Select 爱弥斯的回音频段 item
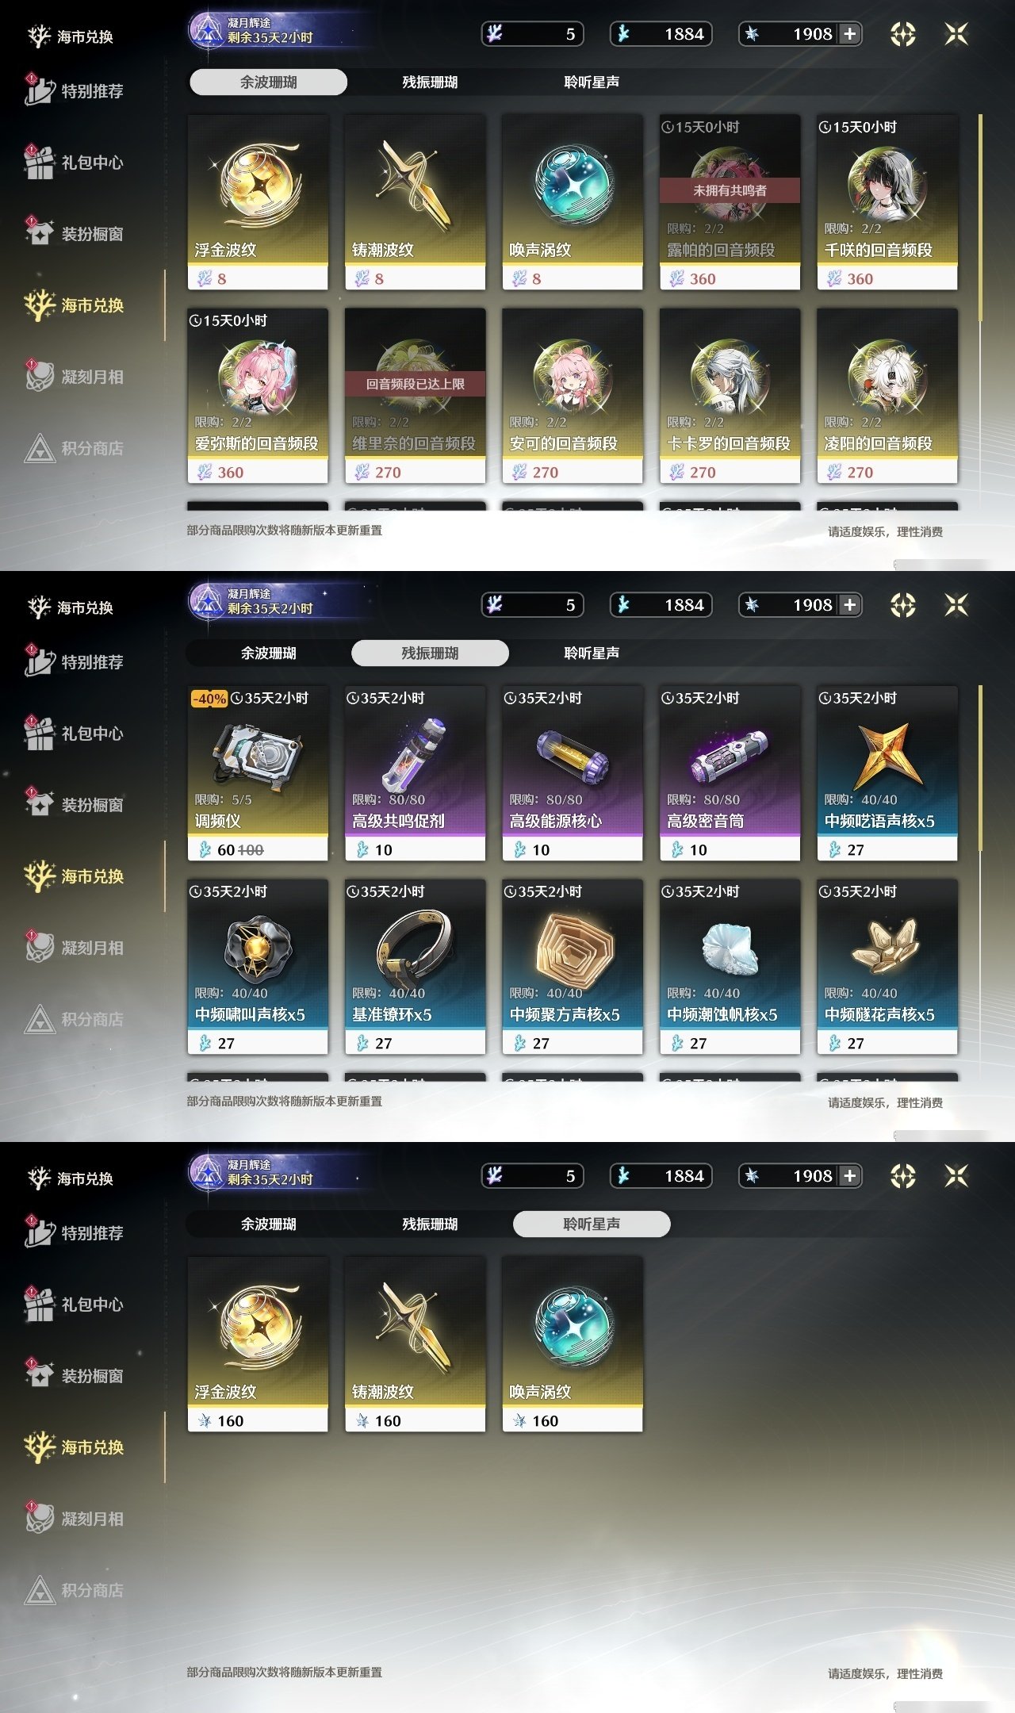 (258, 396)
